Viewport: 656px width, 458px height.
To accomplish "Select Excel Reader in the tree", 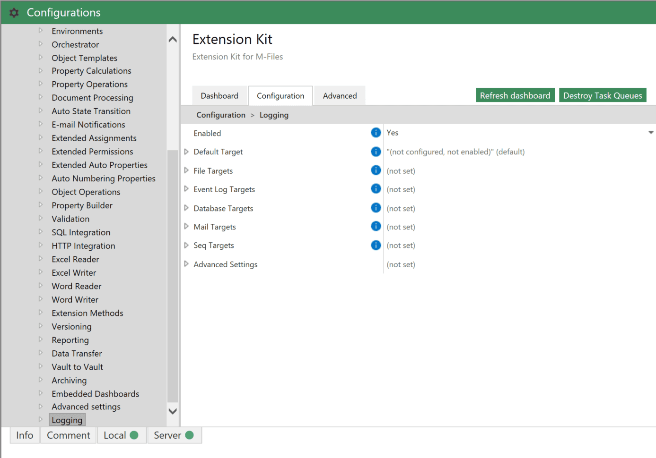I will 75,259.
